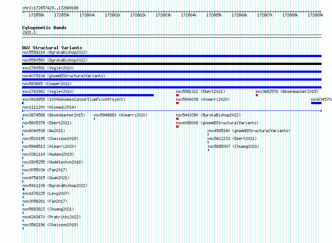Click the nsv3562196 (Chaisson2019) label
Screen dimensions: 332x243
(x=50, y=225)
